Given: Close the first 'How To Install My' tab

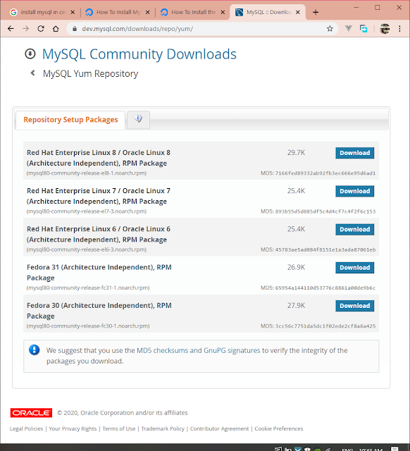Looking at the screenshot, I should pyautogui.click(x=147, y=12).
